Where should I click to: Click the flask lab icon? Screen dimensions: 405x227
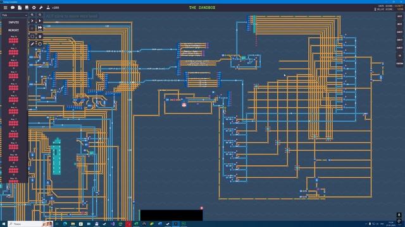coord(48,8)
